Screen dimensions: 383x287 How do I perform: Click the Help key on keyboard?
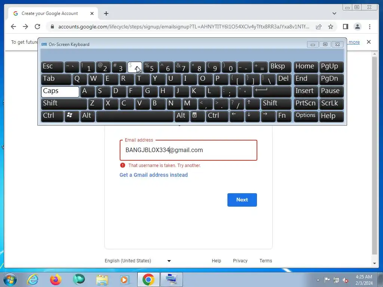click(x=331, y=116)
